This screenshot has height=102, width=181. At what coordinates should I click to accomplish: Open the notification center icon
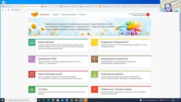(x=178, y=100)
